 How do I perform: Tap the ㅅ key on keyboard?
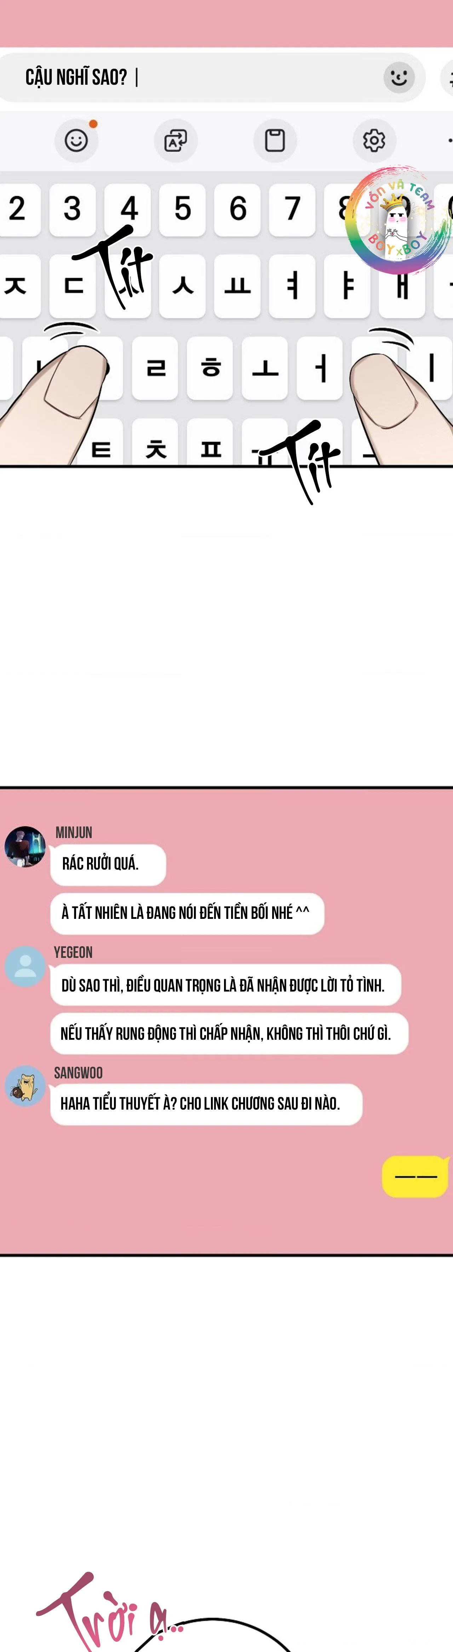[x=182, y=286]
